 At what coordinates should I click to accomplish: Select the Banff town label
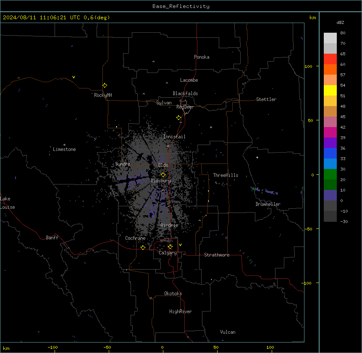pos(52,238)
